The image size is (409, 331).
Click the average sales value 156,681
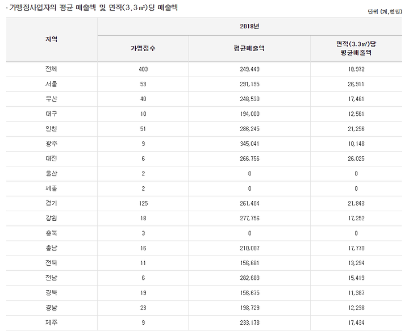(x=249, y=263)
